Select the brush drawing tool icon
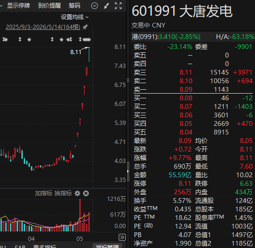This screenshot has width=255, height=248. tap(106, 6)
